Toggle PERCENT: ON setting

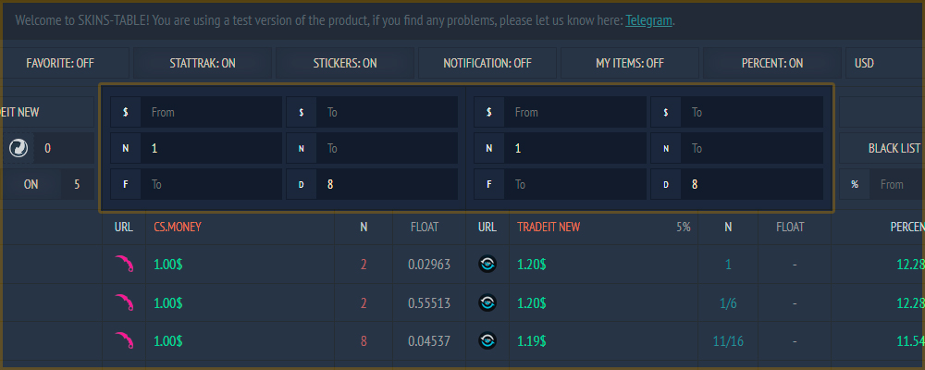(x=772, y=63)
